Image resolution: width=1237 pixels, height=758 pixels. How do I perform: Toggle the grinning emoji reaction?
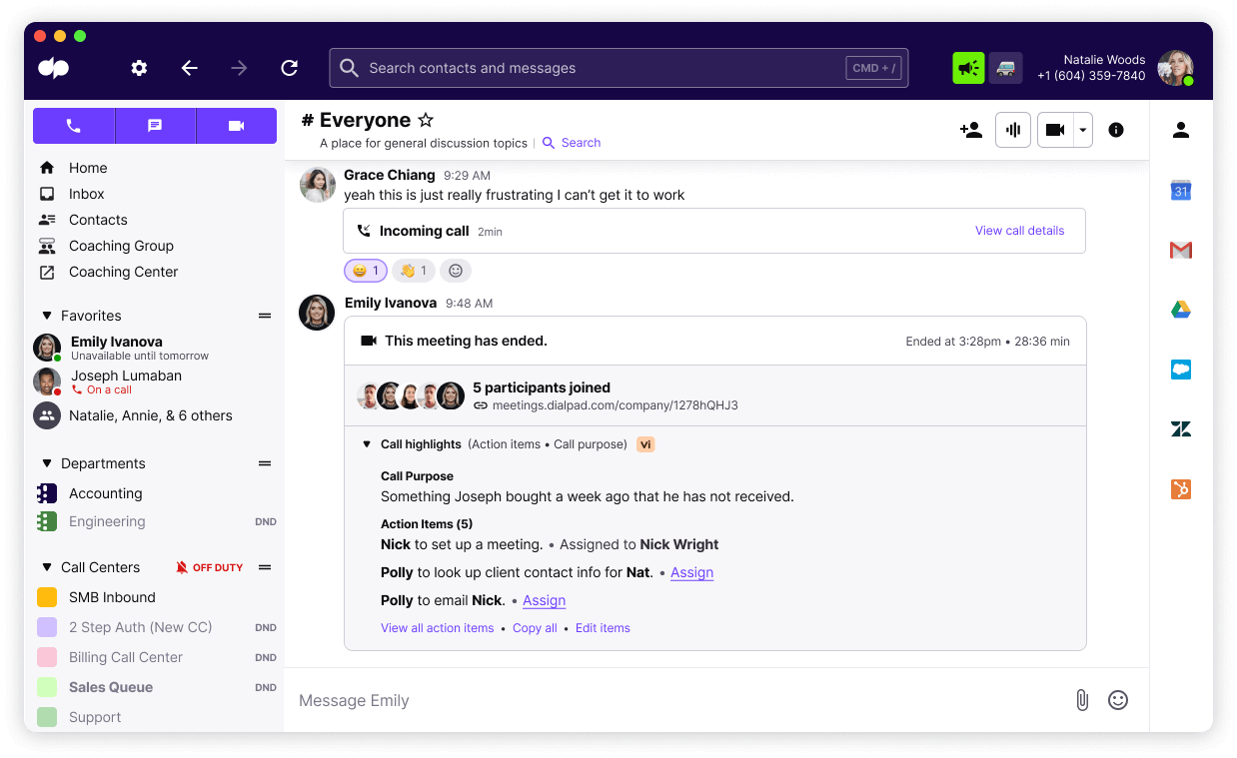coord(366,271)
